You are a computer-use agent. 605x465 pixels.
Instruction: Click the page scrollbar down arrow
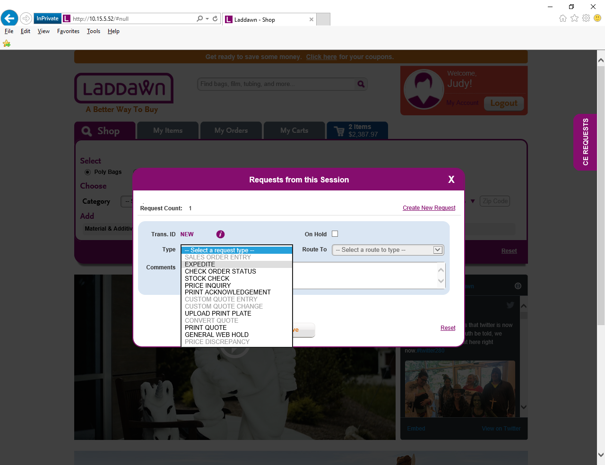[x=601, y=455]
